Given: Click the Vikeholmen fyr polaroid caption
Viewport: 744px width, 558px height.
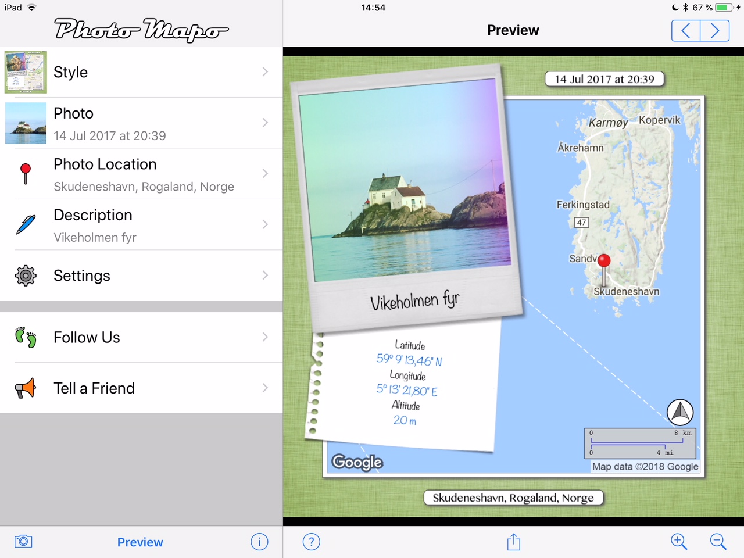Looking at the screenshot, I should click(414, 301).
